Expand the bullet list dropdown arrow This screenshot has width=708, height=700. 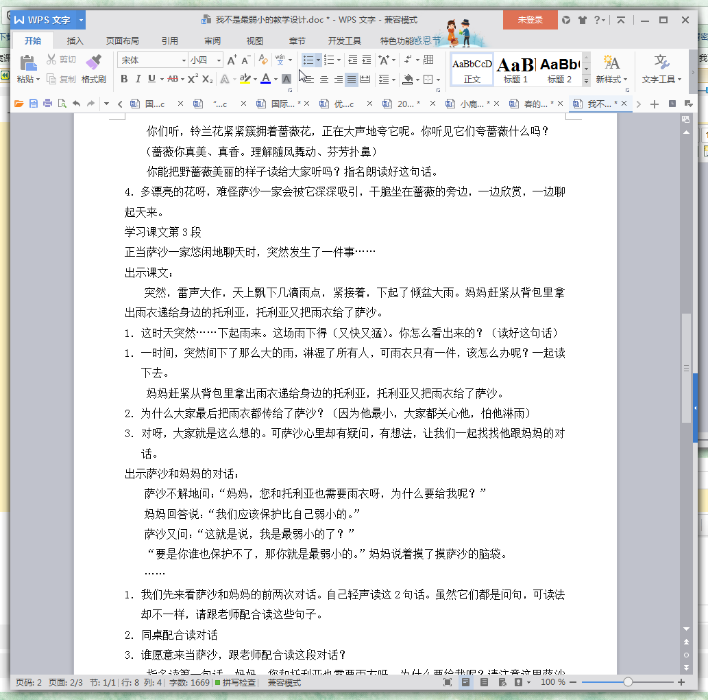318,60
